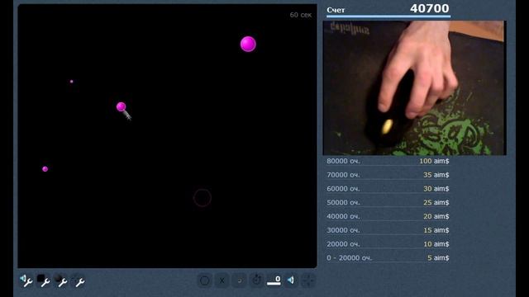529x297 pixels.
Task: Select the circle target mode button
Action: coord(204,280)
